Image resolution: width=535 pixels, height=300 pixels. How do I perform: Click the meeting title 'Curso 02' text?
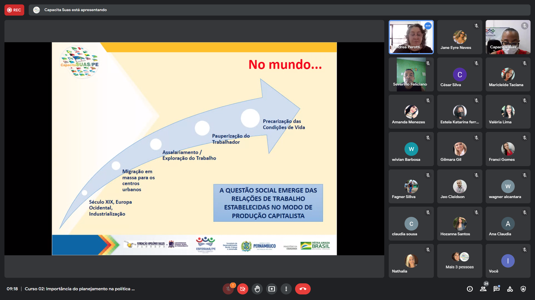point(80,289)
